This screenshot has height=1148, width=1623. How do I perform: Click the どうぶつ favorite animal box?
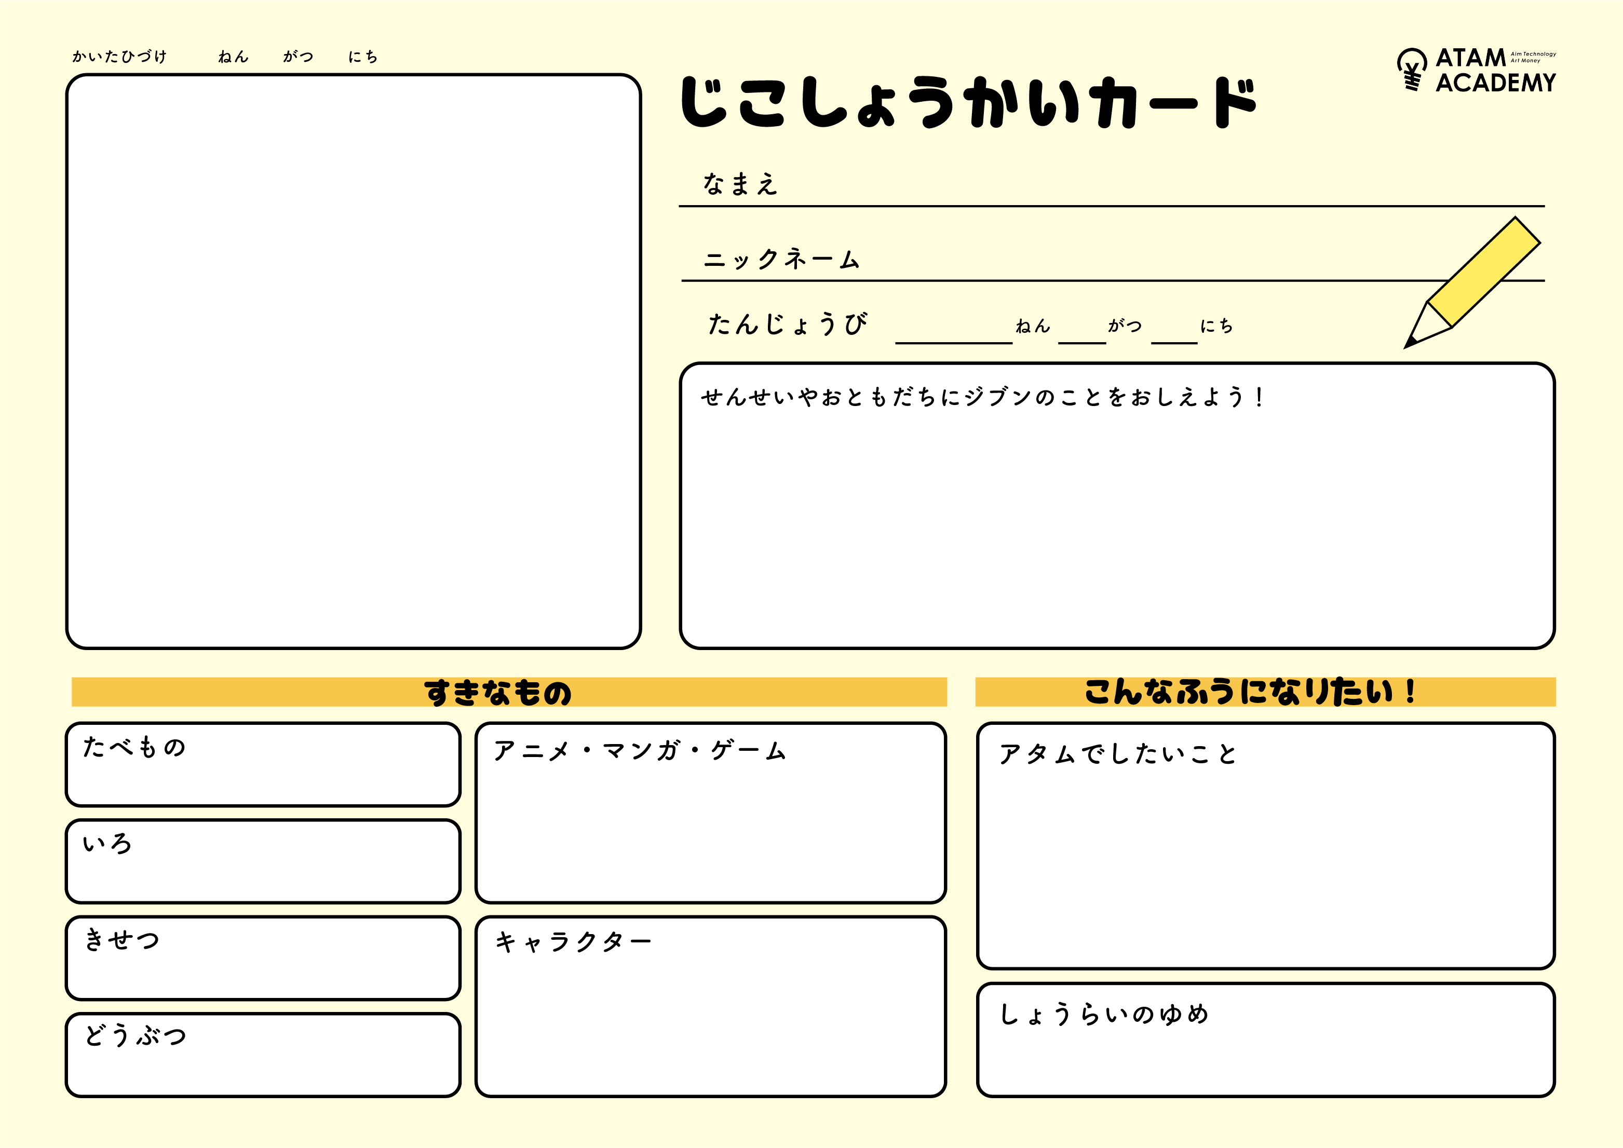pyautogui.click(x=263, y=1056)
